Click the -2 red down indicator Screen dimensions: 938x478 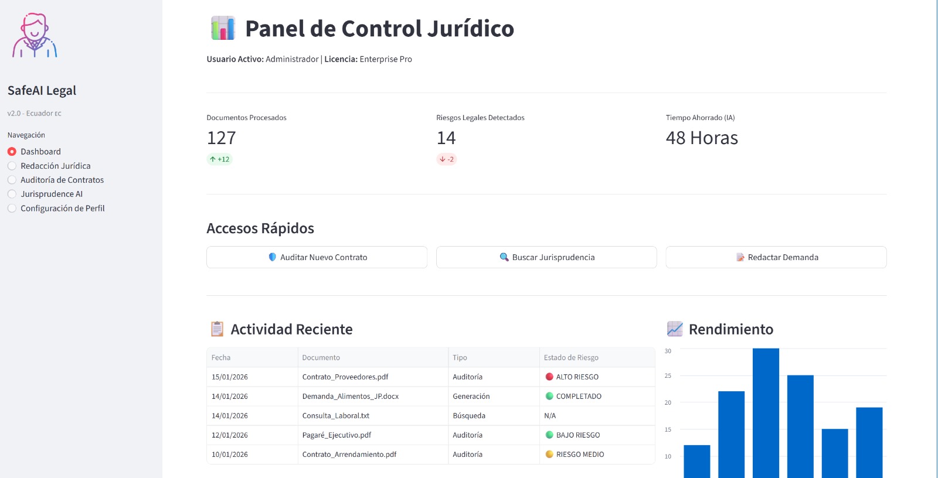[446, 159]
